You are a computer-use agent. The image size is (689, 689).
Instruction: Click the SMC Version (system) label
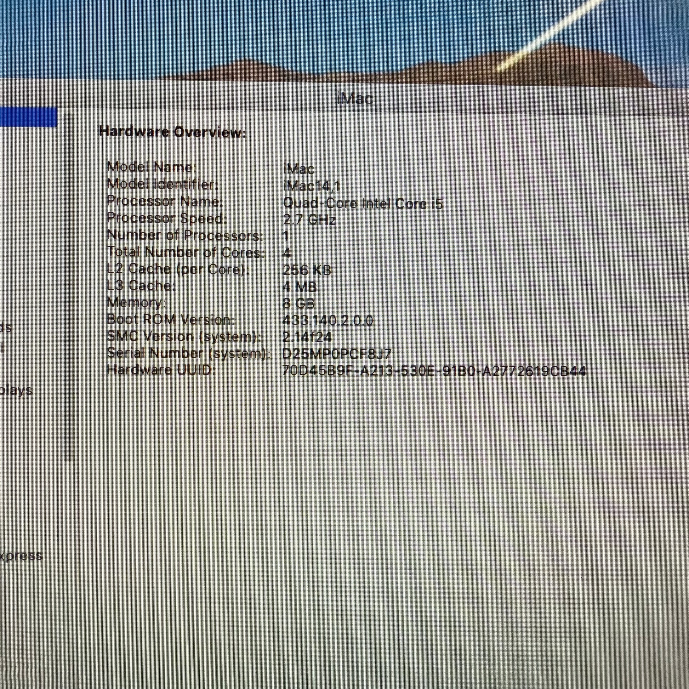pos(184,336)
